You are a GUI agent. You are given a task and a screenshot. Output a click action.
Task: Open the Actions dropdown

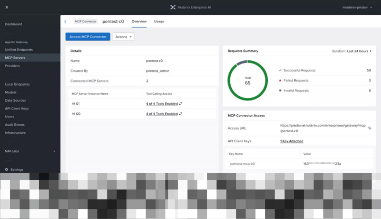click(123, 36)
